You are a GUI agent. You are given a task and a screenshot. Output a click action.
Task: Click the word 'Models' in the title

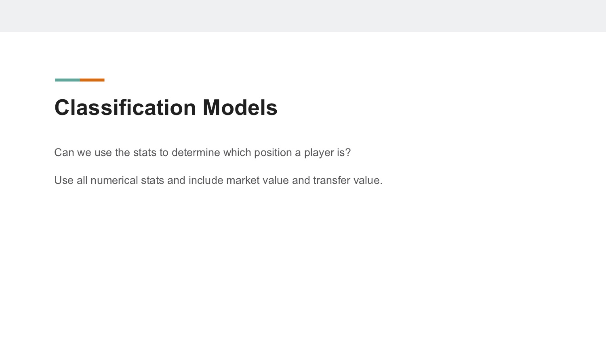click(x=240, y=108)
